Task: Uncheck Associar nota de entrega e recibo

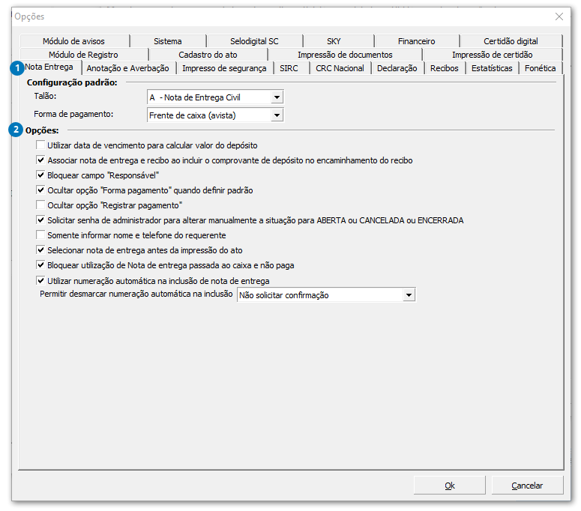Action: click(x=40, y=160)
